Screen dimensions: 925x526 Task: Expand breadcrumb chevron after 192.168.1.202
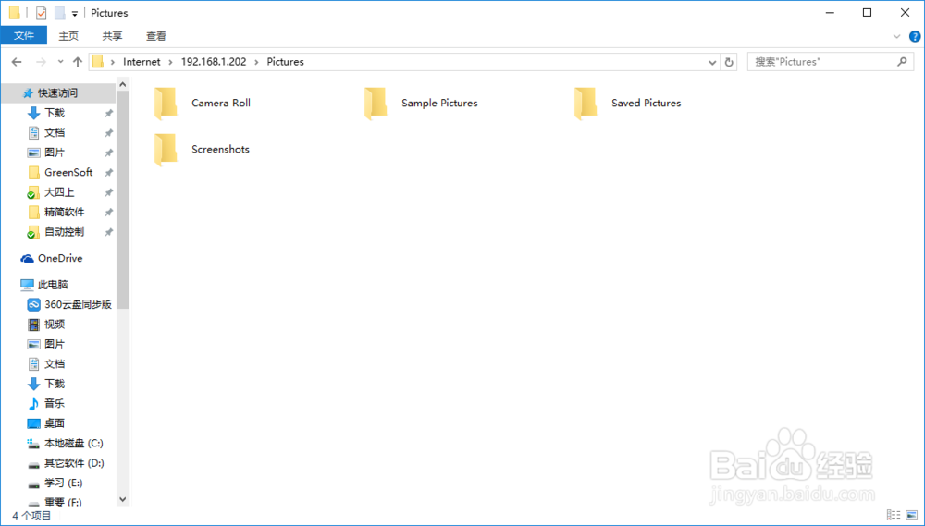tap(256, 62)
